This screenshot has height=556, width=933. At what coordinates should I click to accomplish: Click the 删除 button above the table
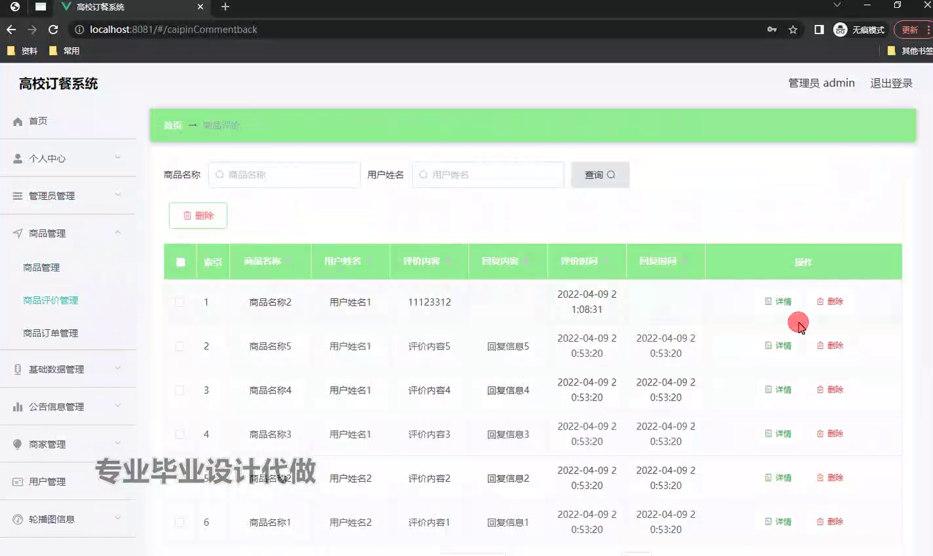coord(198,216)
